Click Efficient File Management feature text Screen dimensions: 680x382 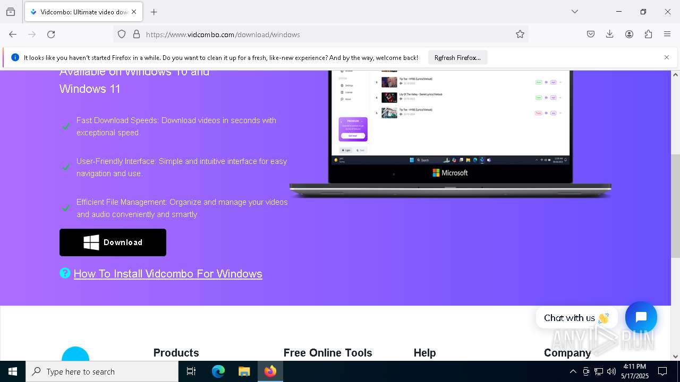[x=182, y=208]
